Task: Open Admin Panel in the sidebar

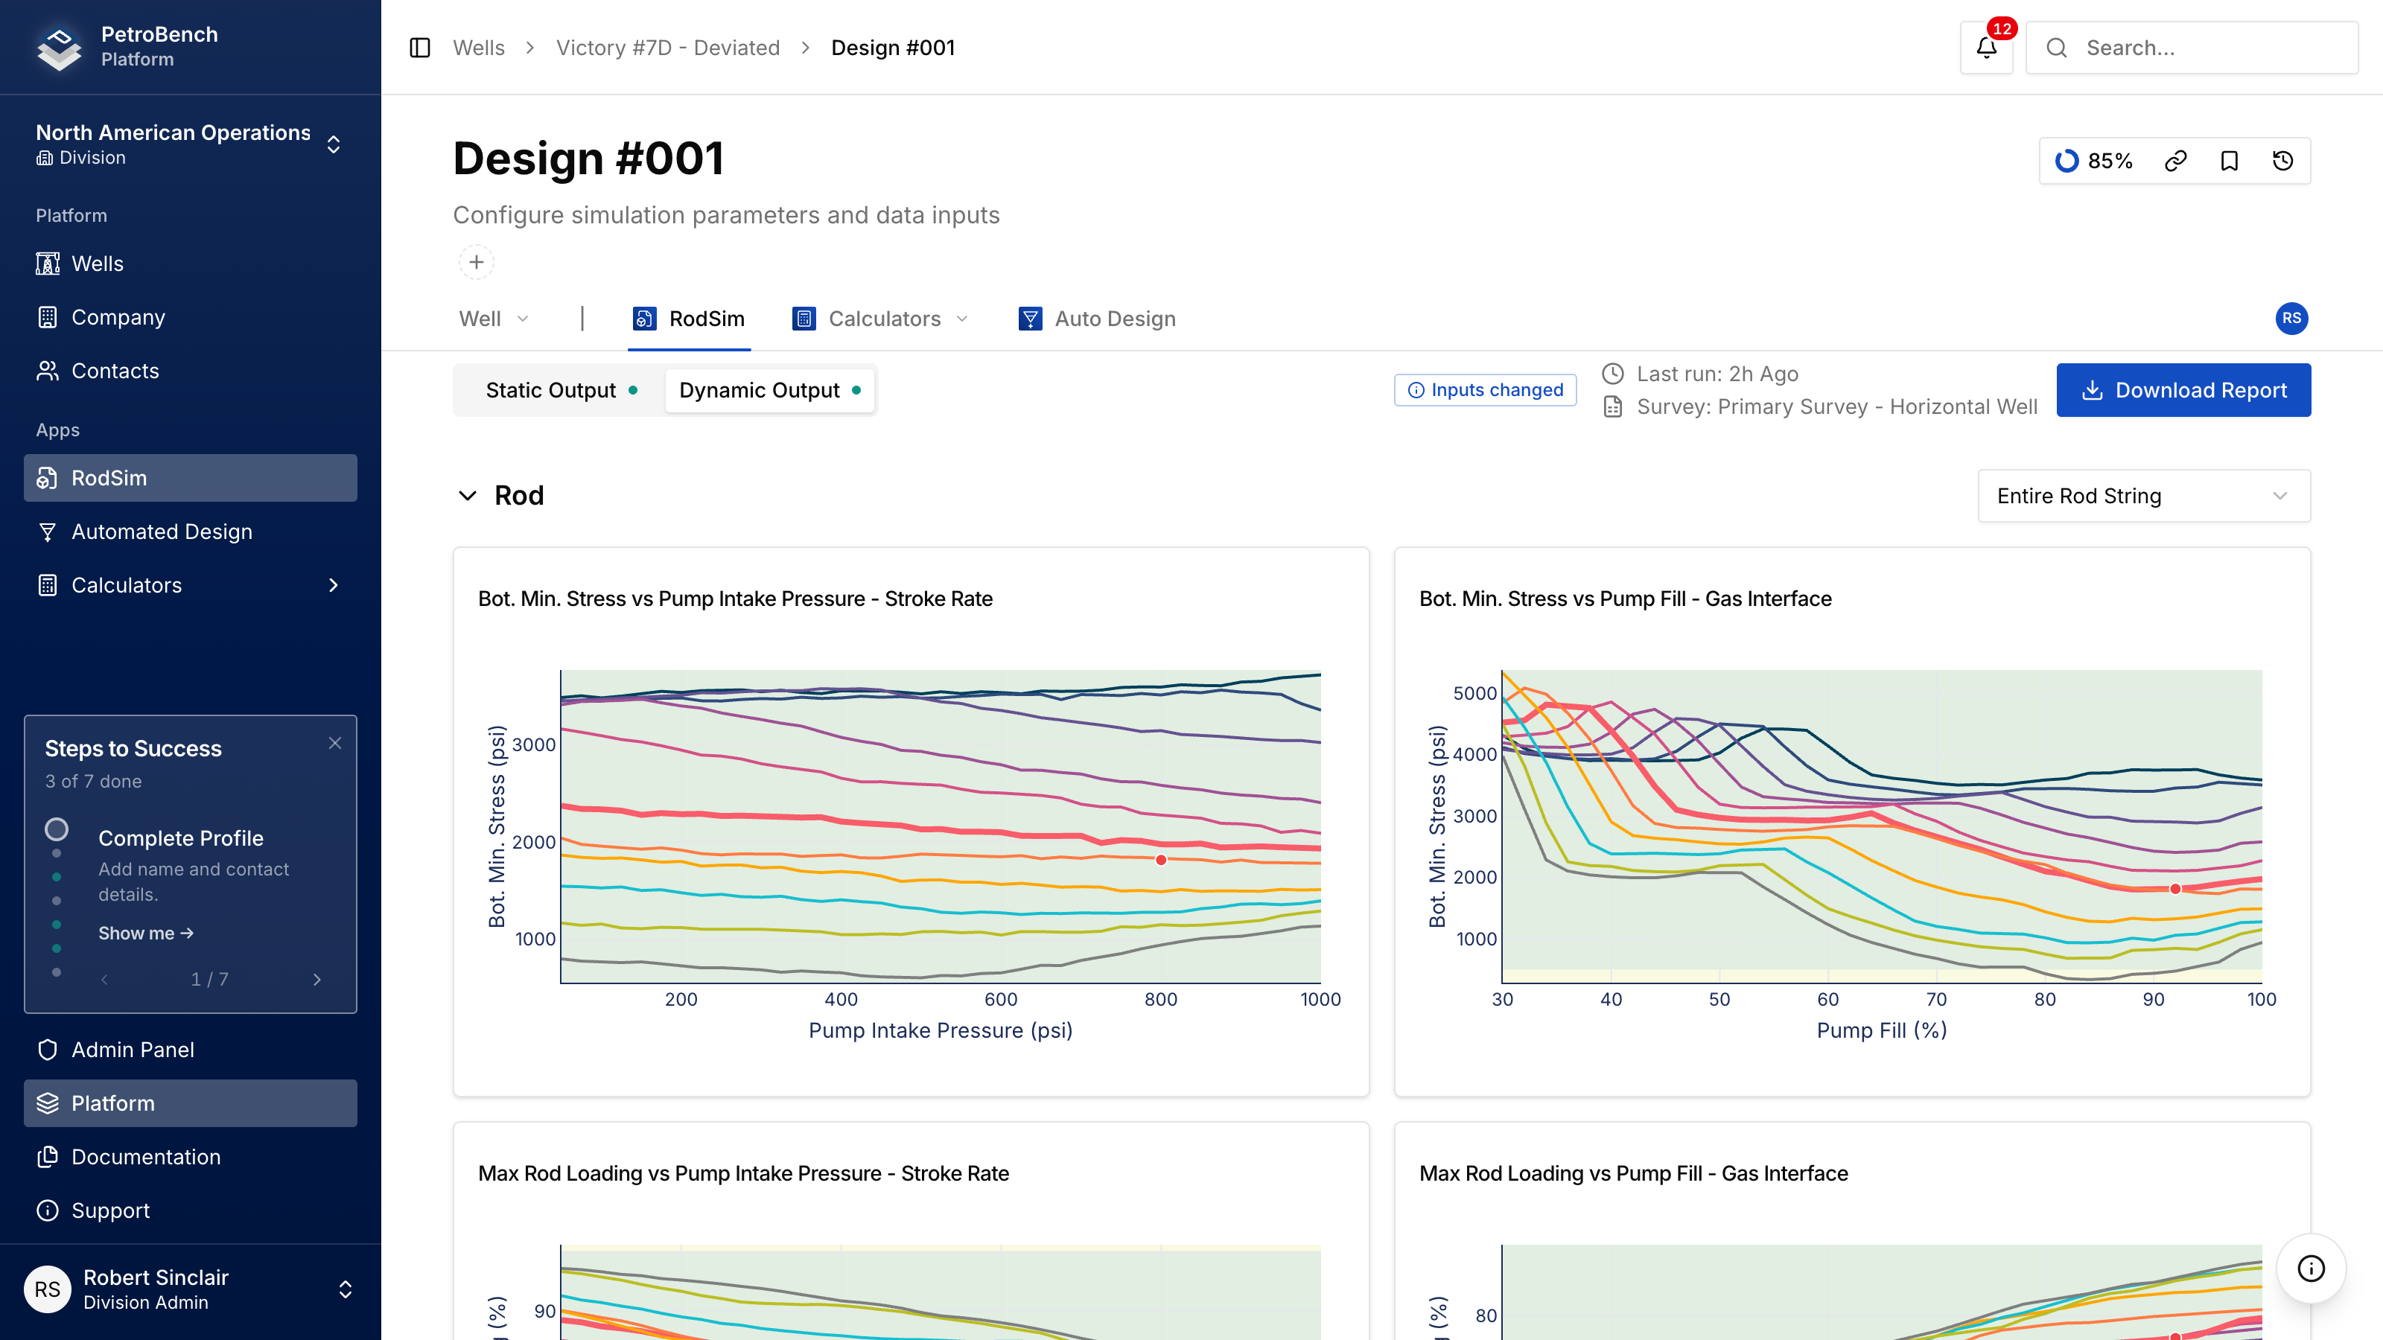Action: coord(191,1050)
